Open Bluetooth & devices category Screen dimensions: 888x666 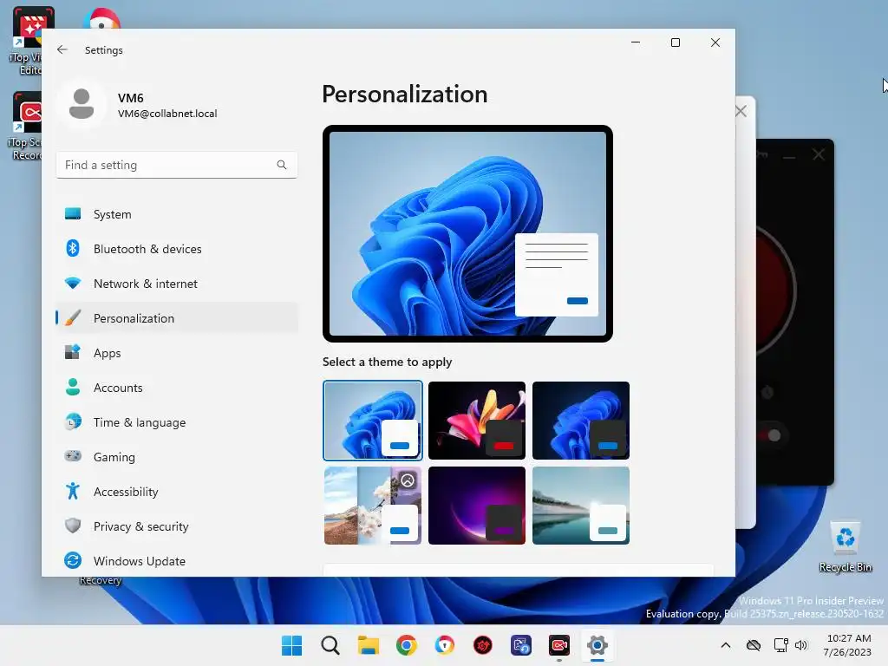point(177,249)
